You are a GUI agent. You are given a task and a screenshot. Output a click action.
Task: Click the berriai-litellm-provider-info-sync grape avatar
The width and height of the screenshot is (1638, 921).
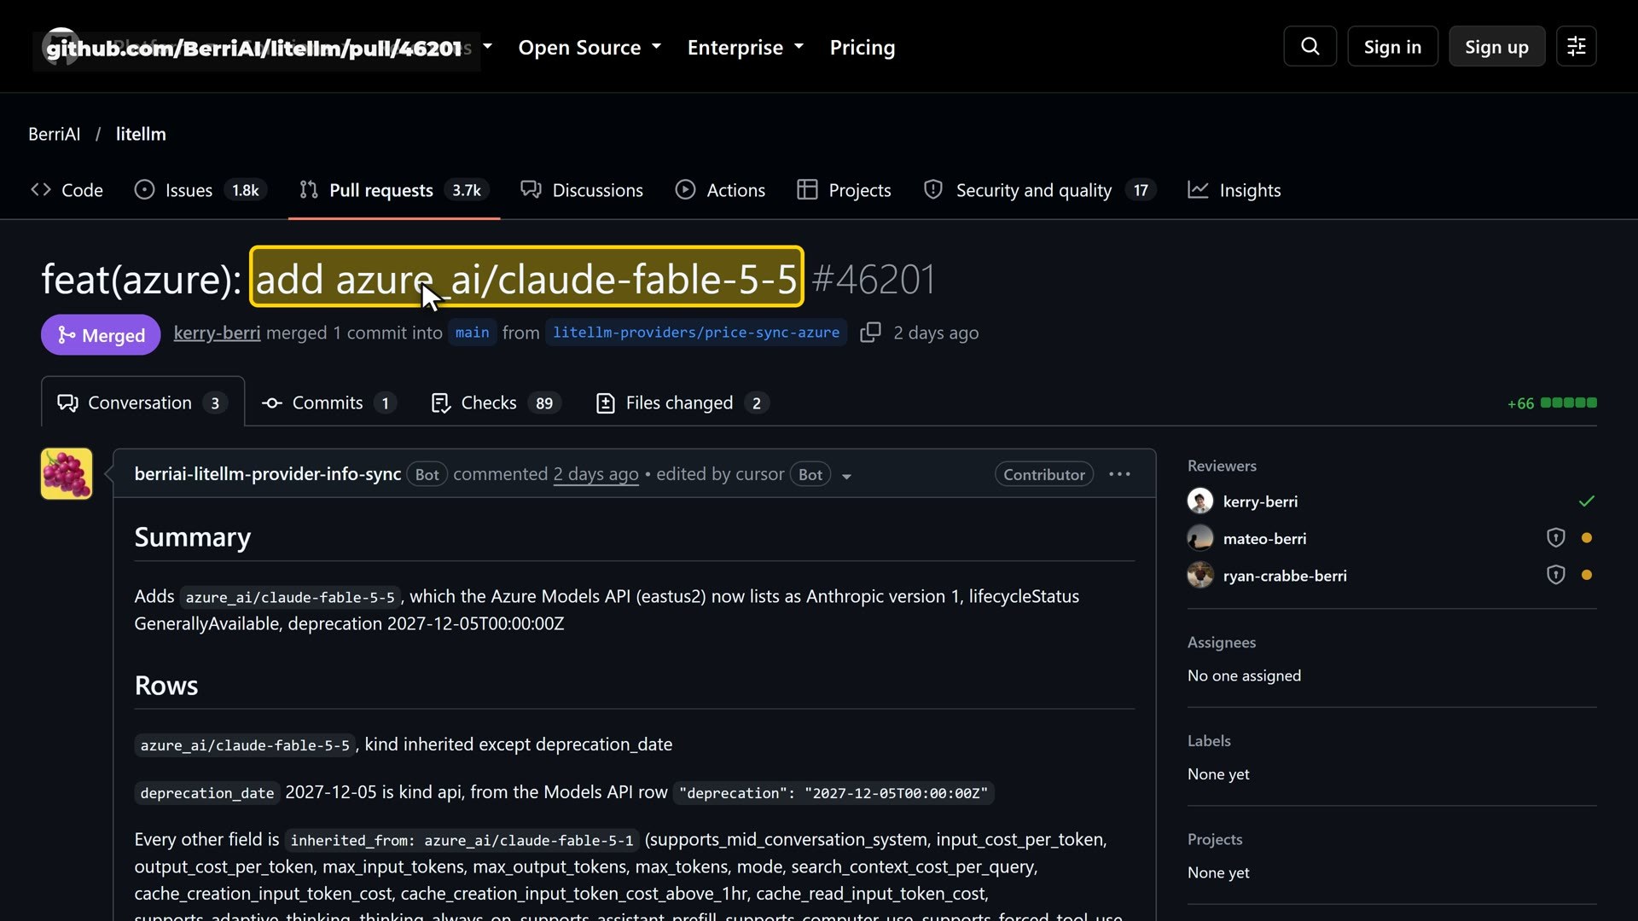(x=67, y=473)
